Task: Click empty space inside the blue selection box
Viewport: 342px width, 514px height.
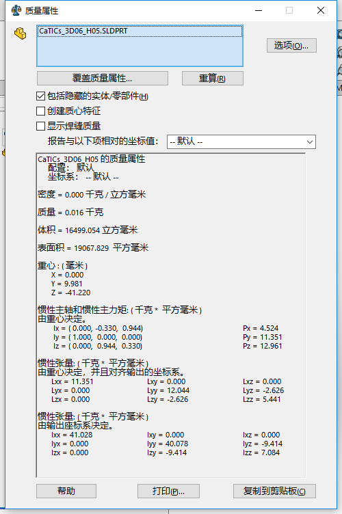Action: pyautogui.click(x=140, y=51)
